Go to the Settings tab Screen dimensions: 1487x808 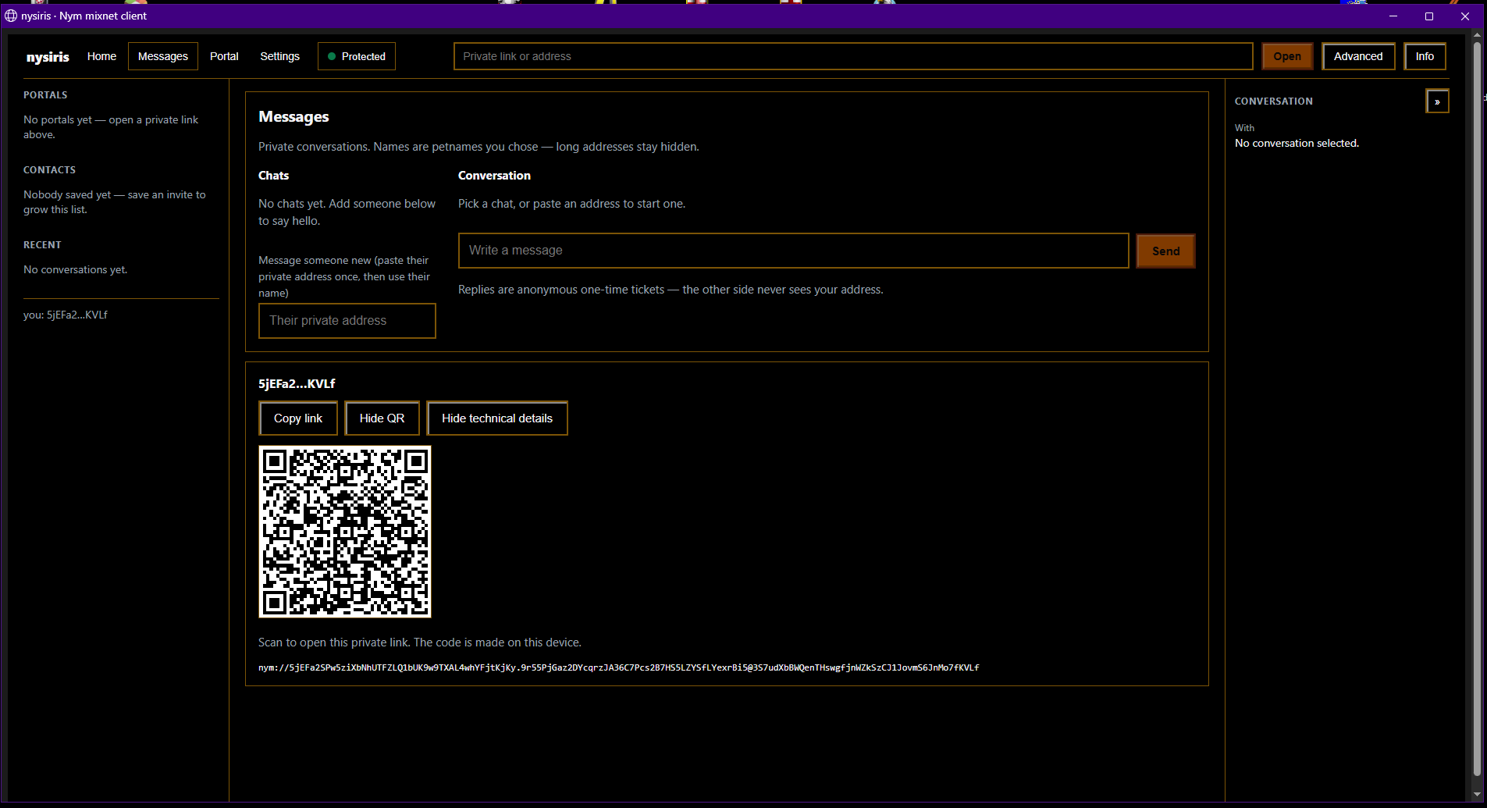tap(279, 56)
